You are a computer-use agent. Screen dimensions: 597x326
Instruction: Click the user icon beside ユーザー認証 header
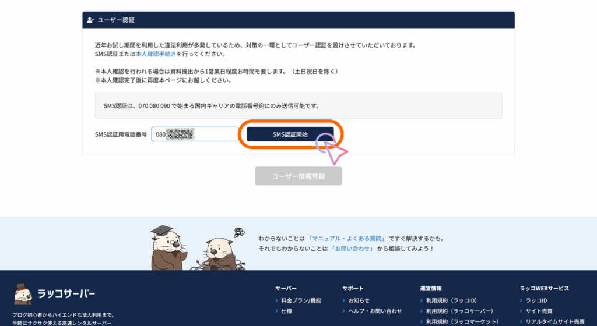pos(90,20)
